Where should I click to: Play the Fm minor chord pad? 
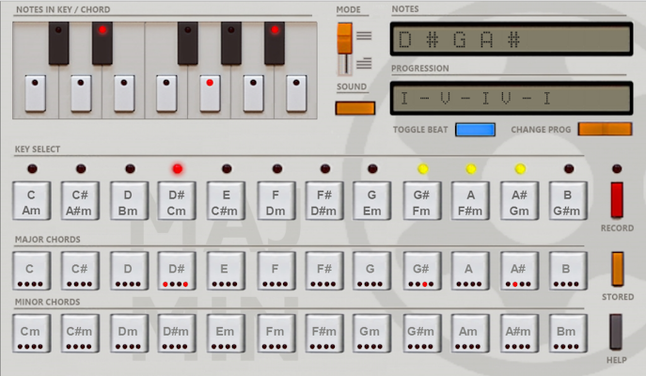click(276, 334)
